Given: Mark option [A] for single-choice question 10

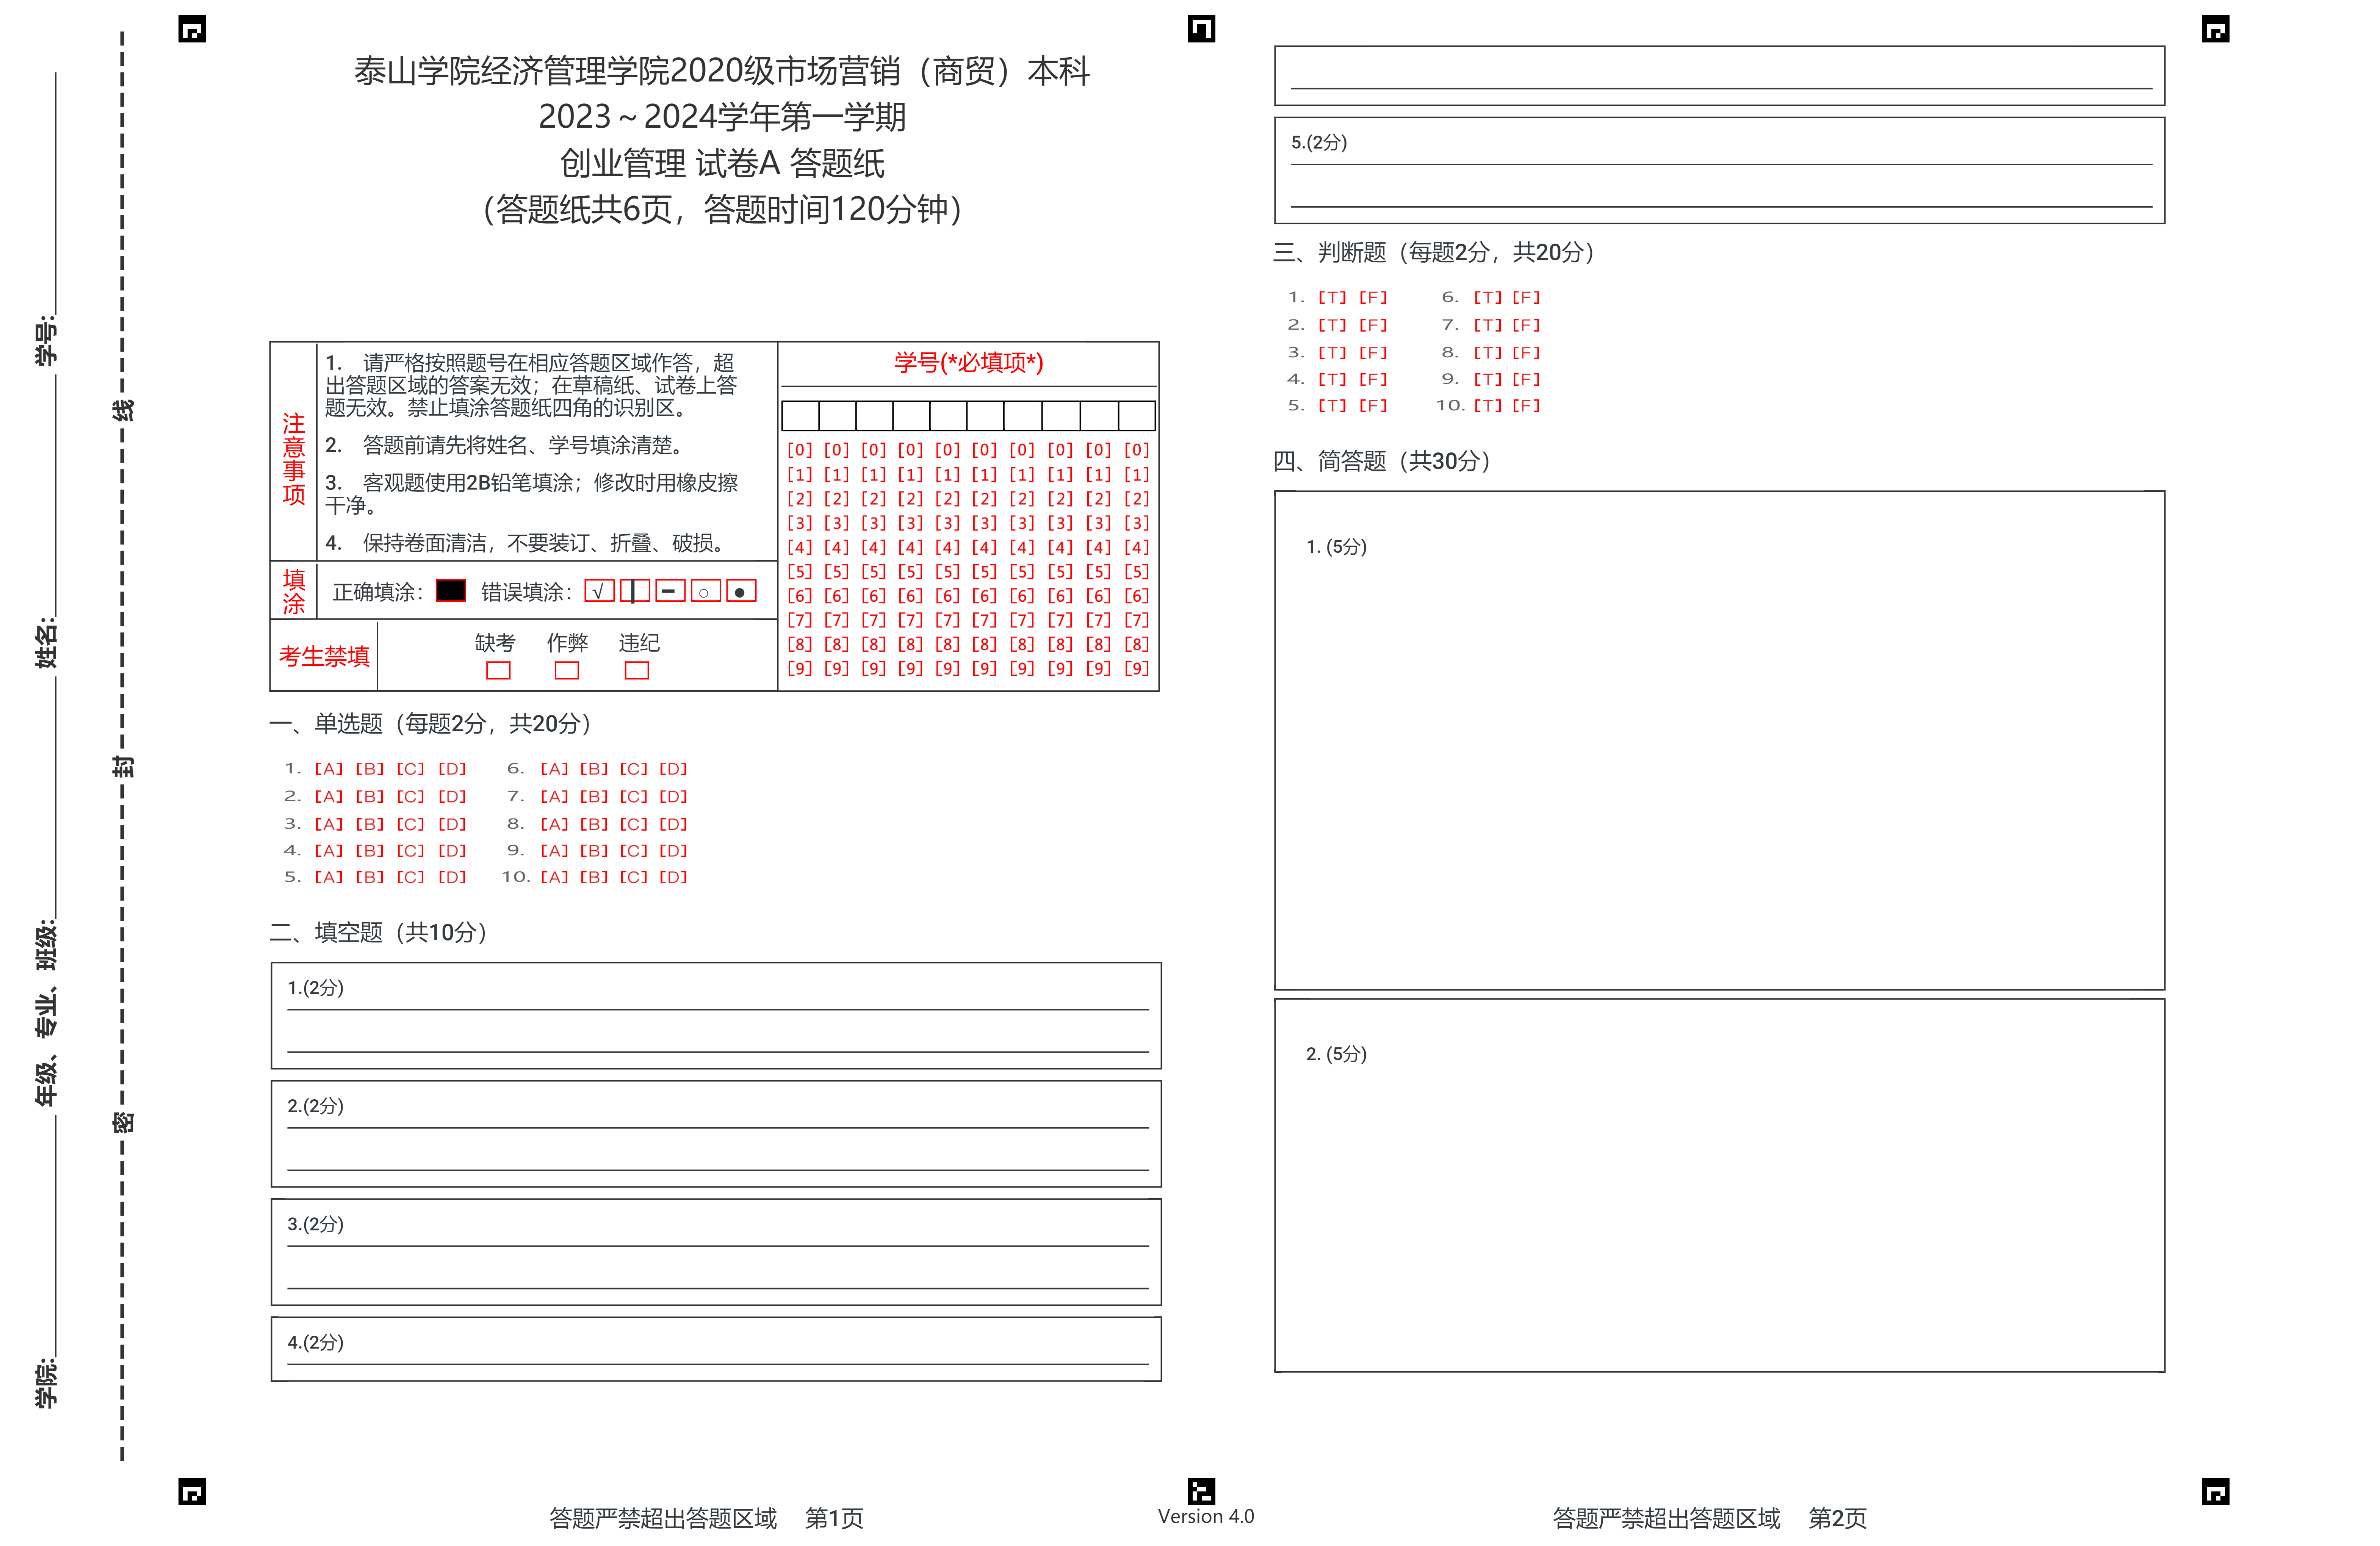Looking at the screenshot, I should 554,877.
